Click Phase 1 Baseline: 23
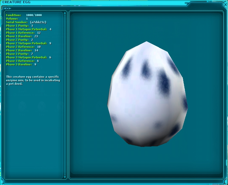228x185 pixels. pos(22,36)
